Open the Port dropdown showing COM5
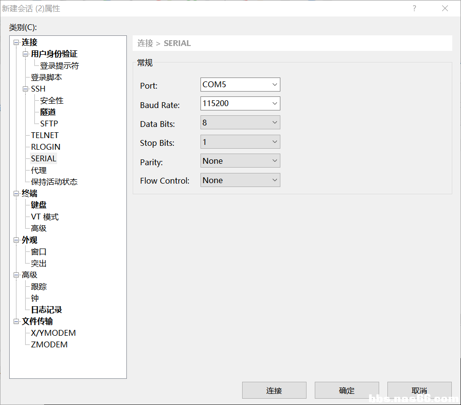This screenshot has width=461, height=405. coord(275,85)
